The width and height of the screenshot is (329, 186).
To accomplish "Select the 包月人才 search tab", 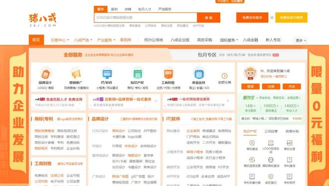I will (145, 9).
